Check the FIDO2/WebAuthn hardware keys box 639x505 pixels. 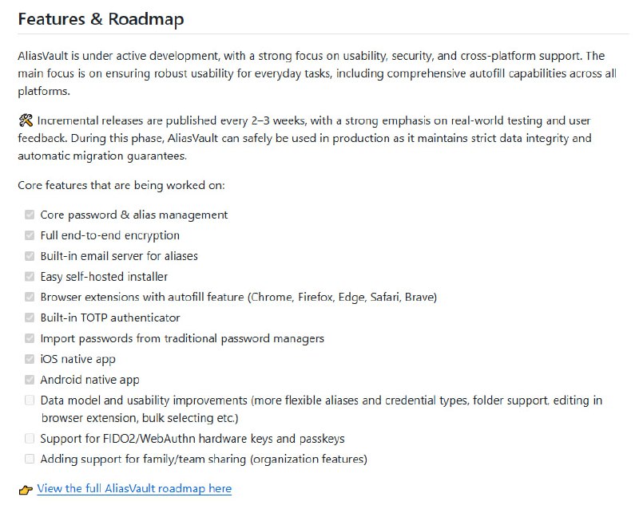coord(30,439)
